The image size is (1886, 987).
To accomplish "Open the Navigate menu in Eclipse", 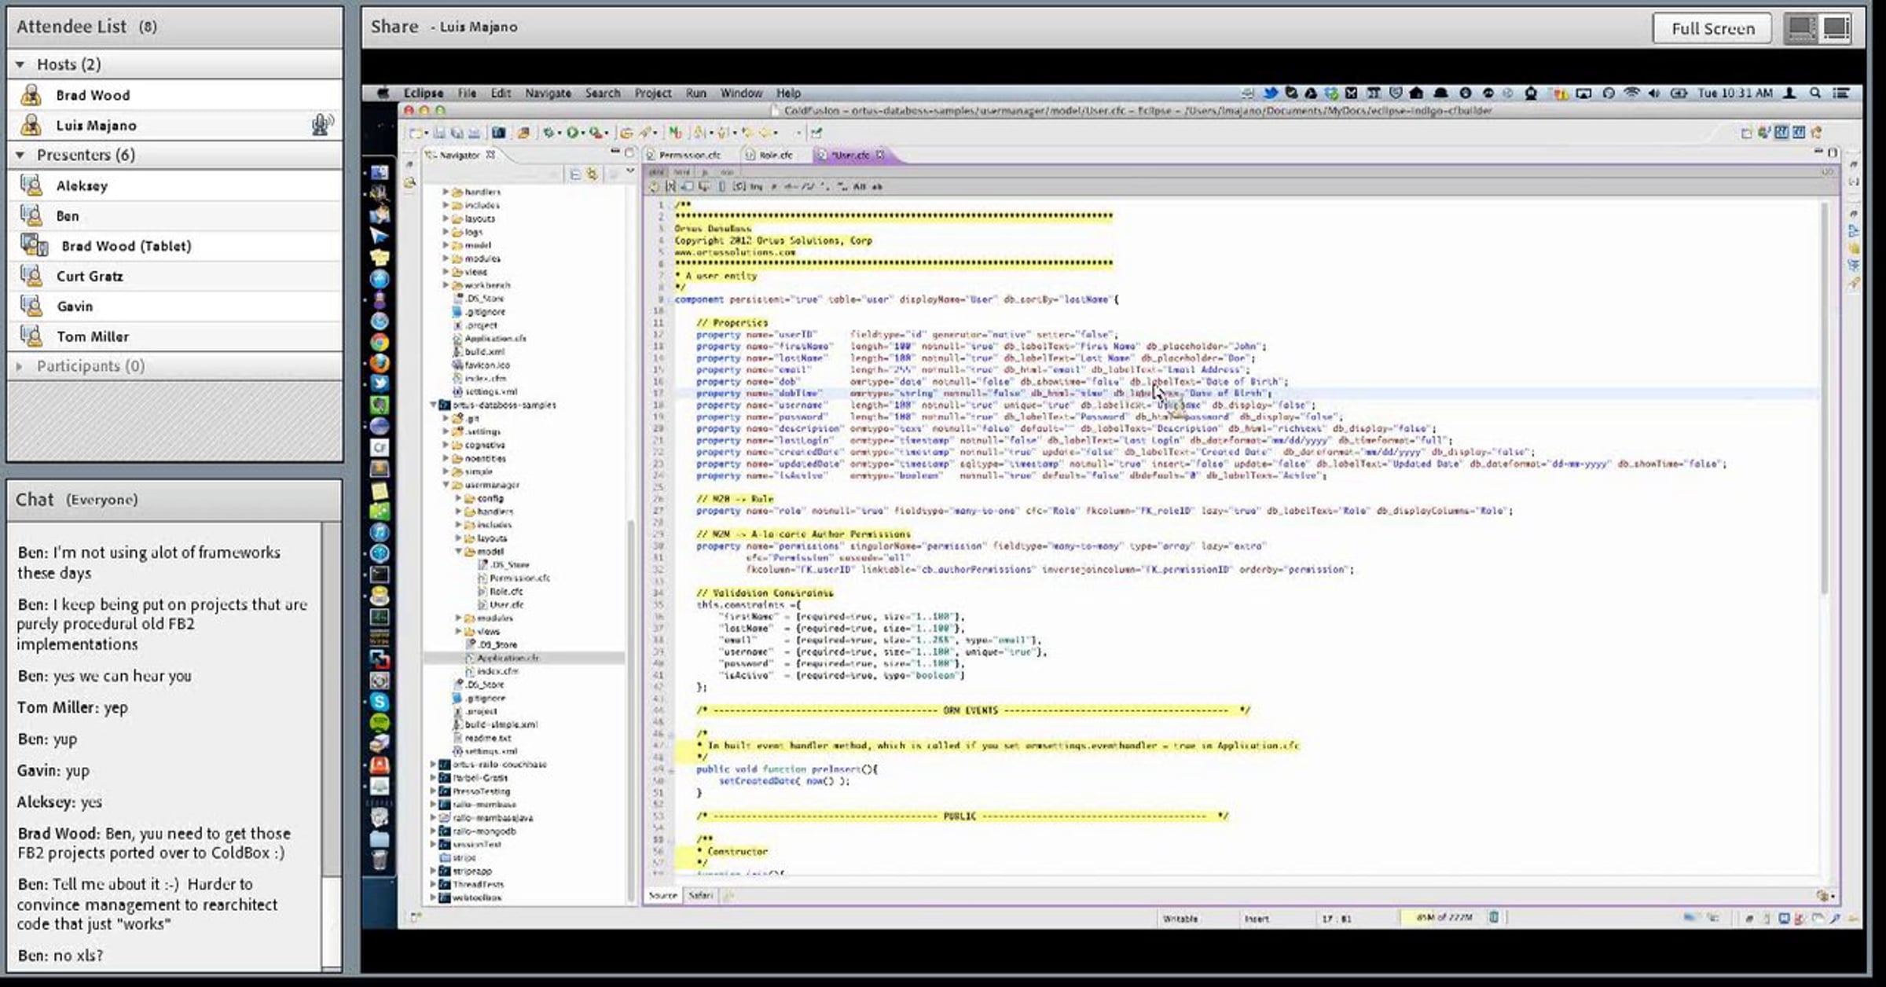I will [548, 93].
